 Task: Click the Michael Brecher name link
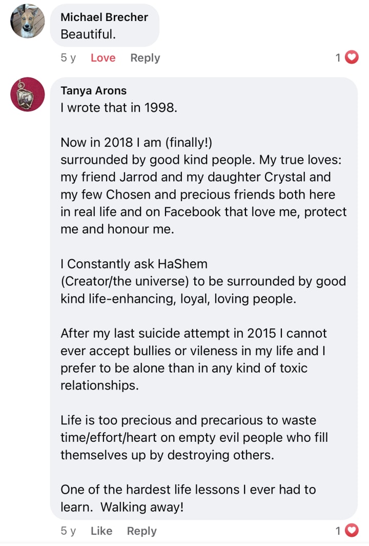[104, 17]
